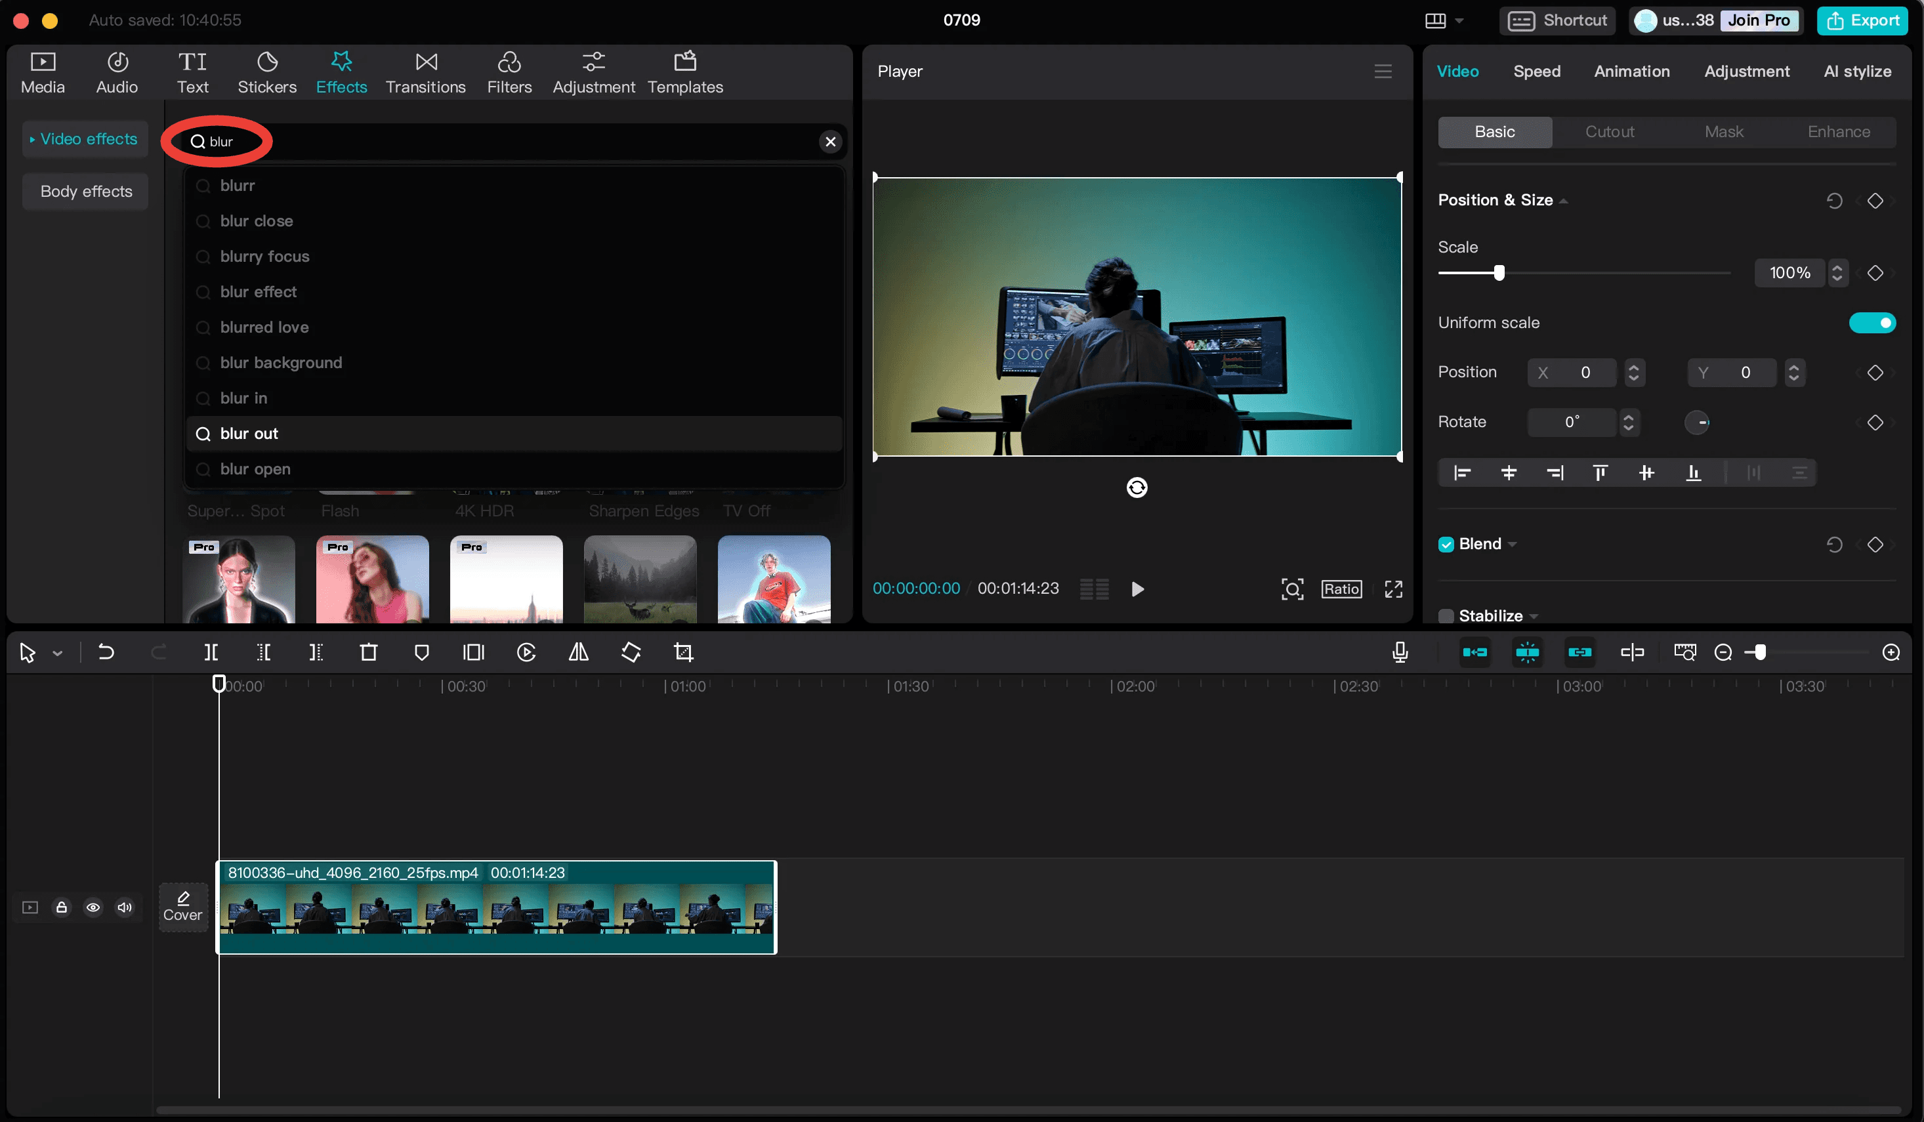Screen dimensions: 1924x1122
Task: Click the Scale slider handle
Action: (x=1499, y=272)
